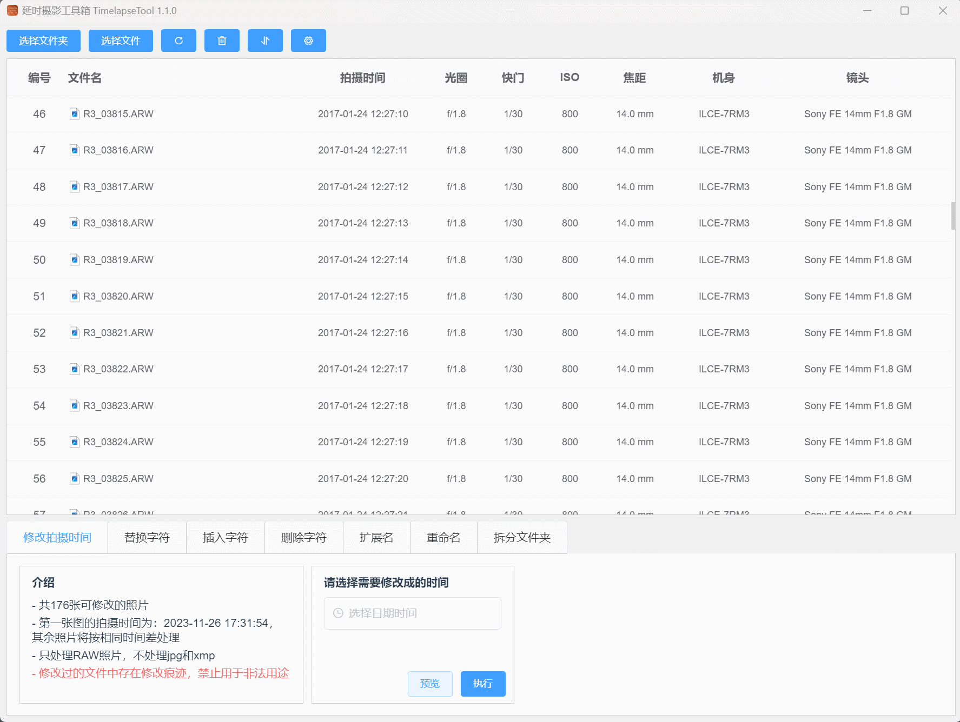Click the refresh icon button in toolbar

pyautogui.click(x=178, y=41)
